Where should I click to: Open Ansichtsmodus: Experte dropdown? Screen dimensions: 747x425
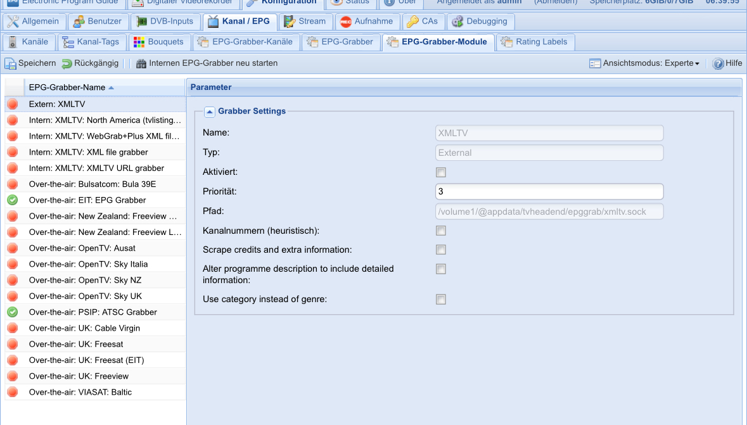click(x=644, y=63)
